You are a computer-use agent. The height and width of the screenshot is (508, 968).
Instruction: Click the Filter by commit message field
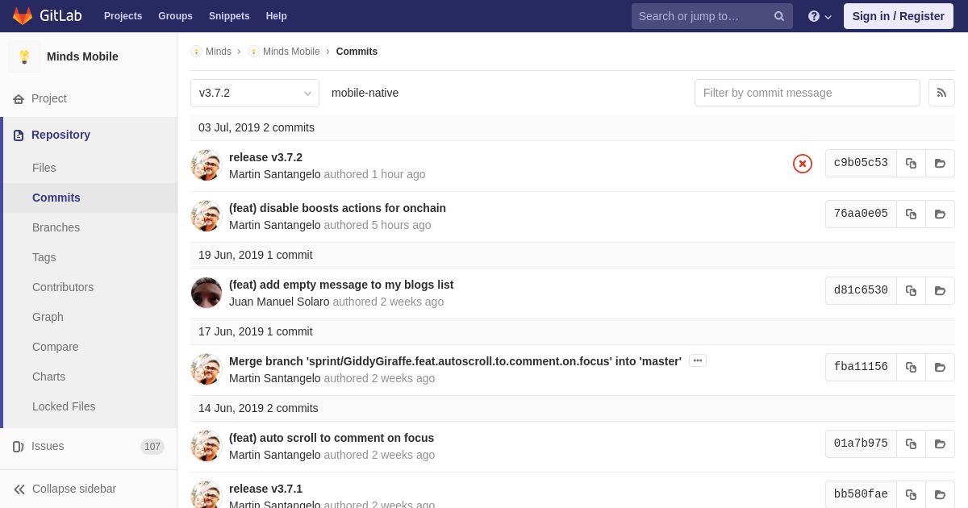pyautogui.click(x=807, y=93)
